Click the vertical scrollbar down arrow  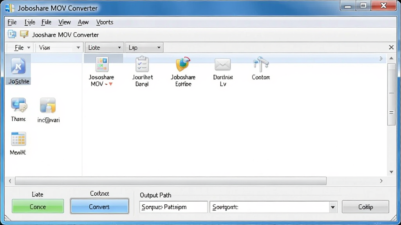point(391,172)
